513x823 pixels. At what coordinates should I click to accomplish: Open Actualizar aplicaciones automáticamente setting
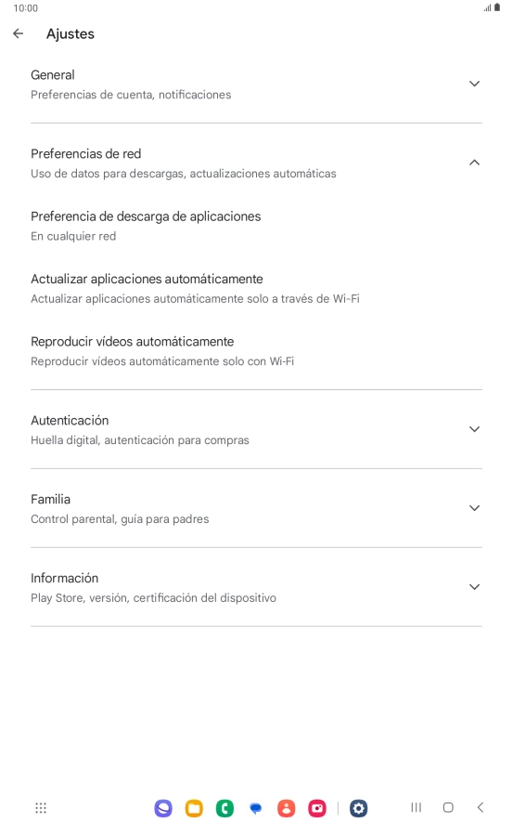pos(256,289)
